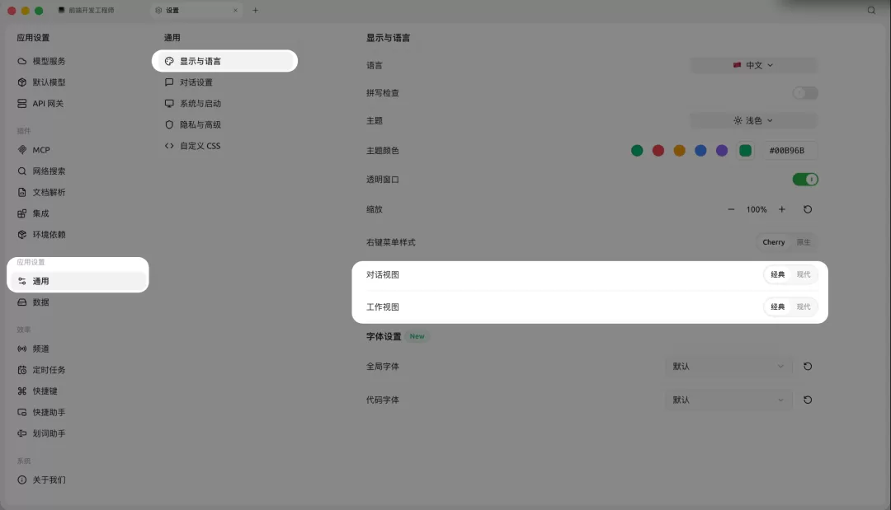
Task: Reset zoom level to default
Action: click(x=808, y=209)
